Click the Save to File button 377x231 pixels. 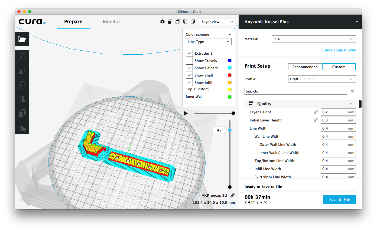[x=340, y=200]
